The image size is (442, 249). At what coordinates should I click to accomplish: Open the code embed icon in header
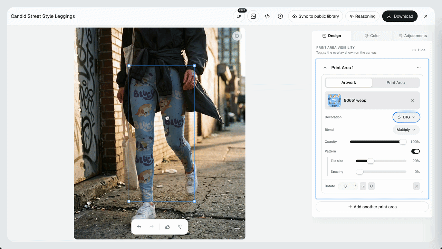[x=267, y=16]
